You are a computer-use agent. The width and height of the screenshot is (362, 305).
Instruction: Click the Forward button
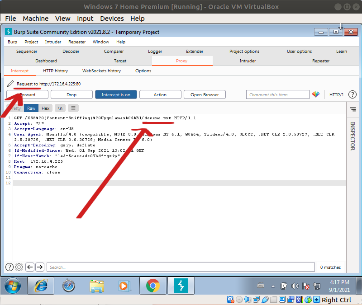27,94
